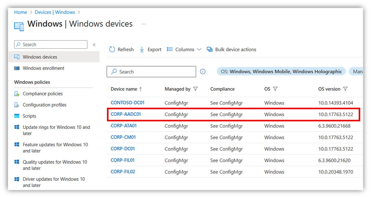
Task: Click the OS column filter funnel icon
Action: coord(275,89)
